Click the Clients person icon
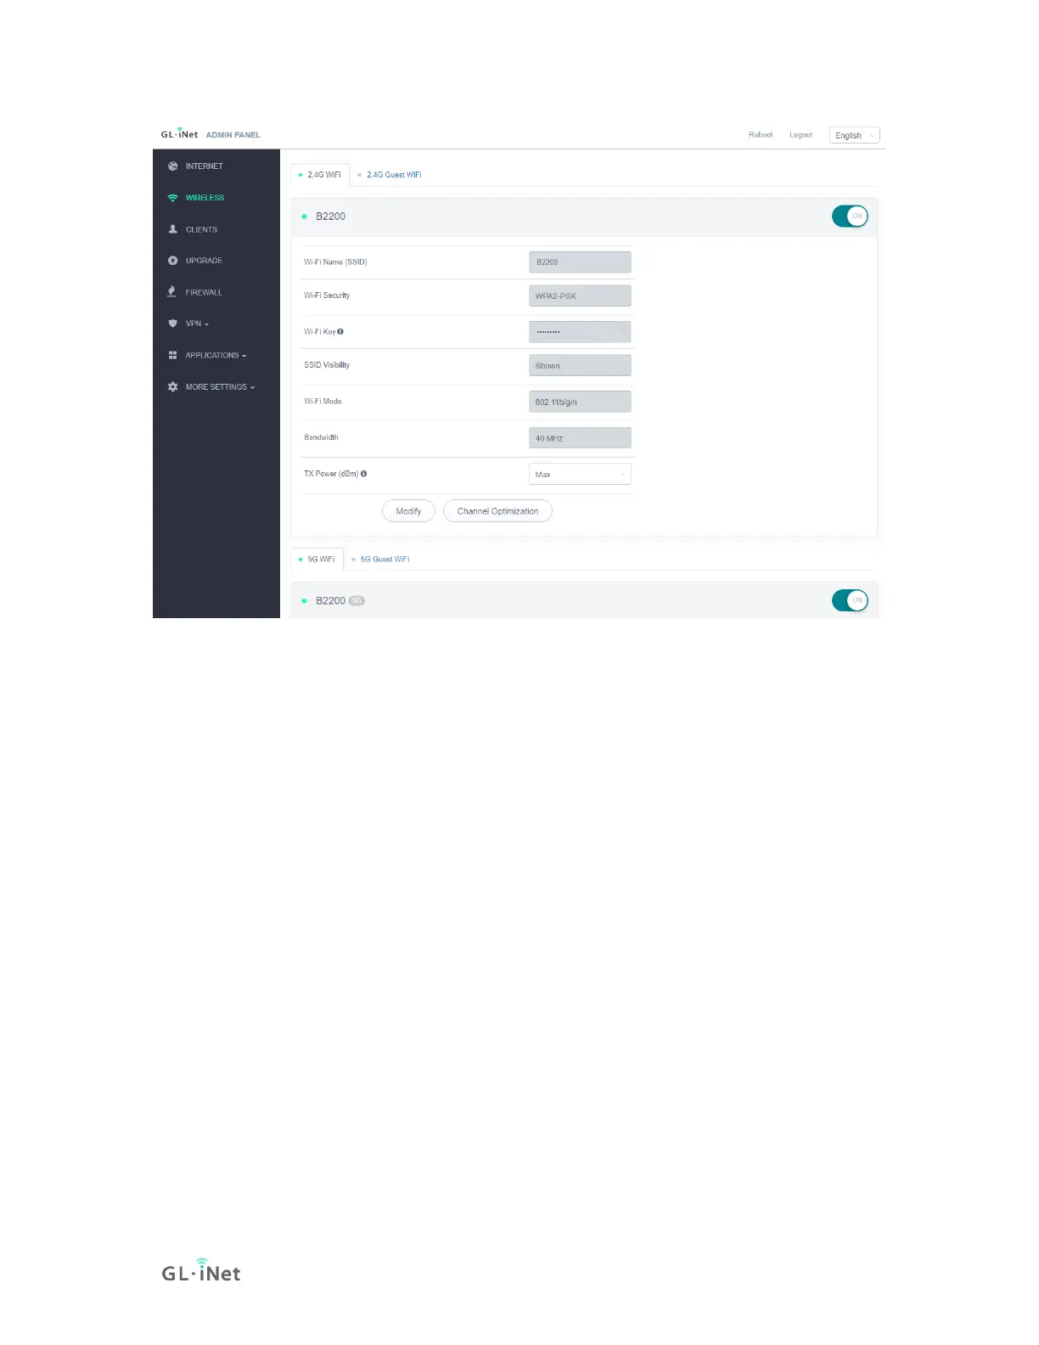 click(x=173, y=229)
